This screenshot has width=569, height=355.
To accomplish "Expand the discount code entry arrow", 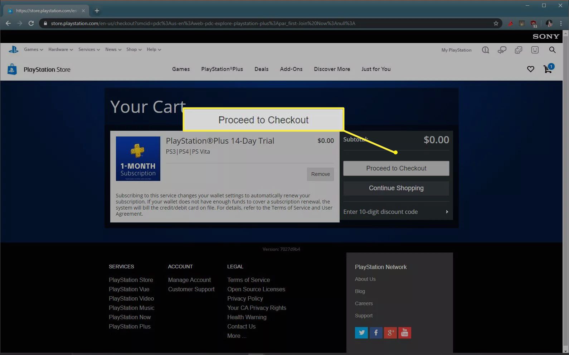I will pos(447,212).
